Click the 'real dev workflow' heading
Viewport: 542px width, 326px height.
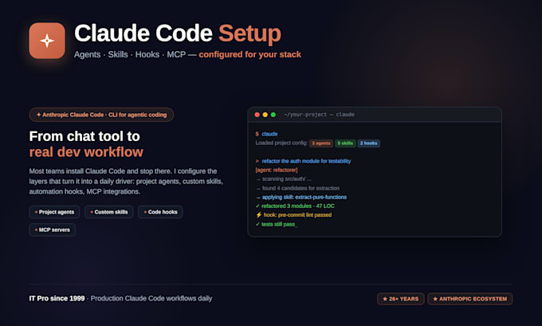pyautogui.click(x=86, y=152)
